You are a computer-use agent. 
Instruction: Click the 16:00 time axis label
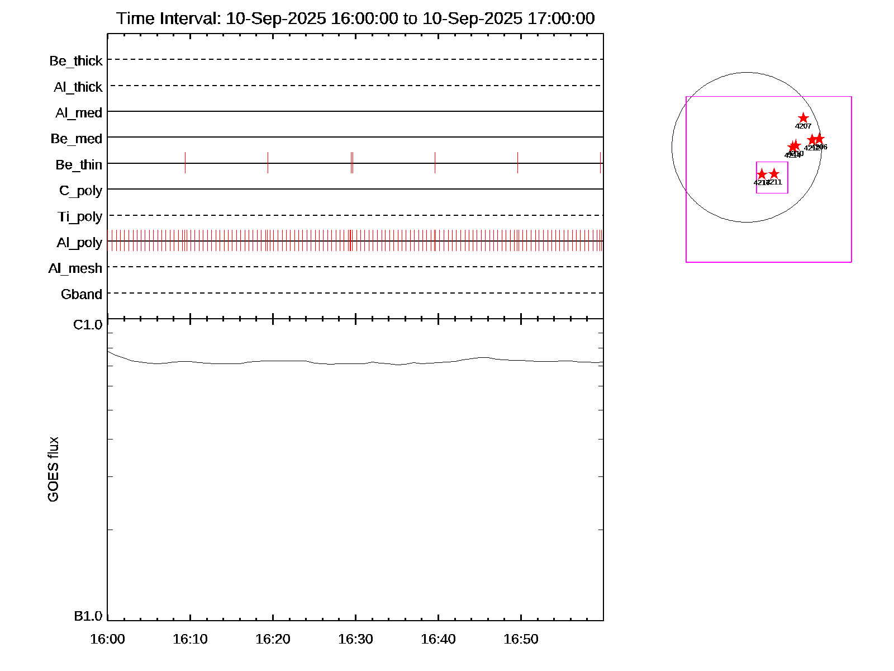tap(107, 639)
